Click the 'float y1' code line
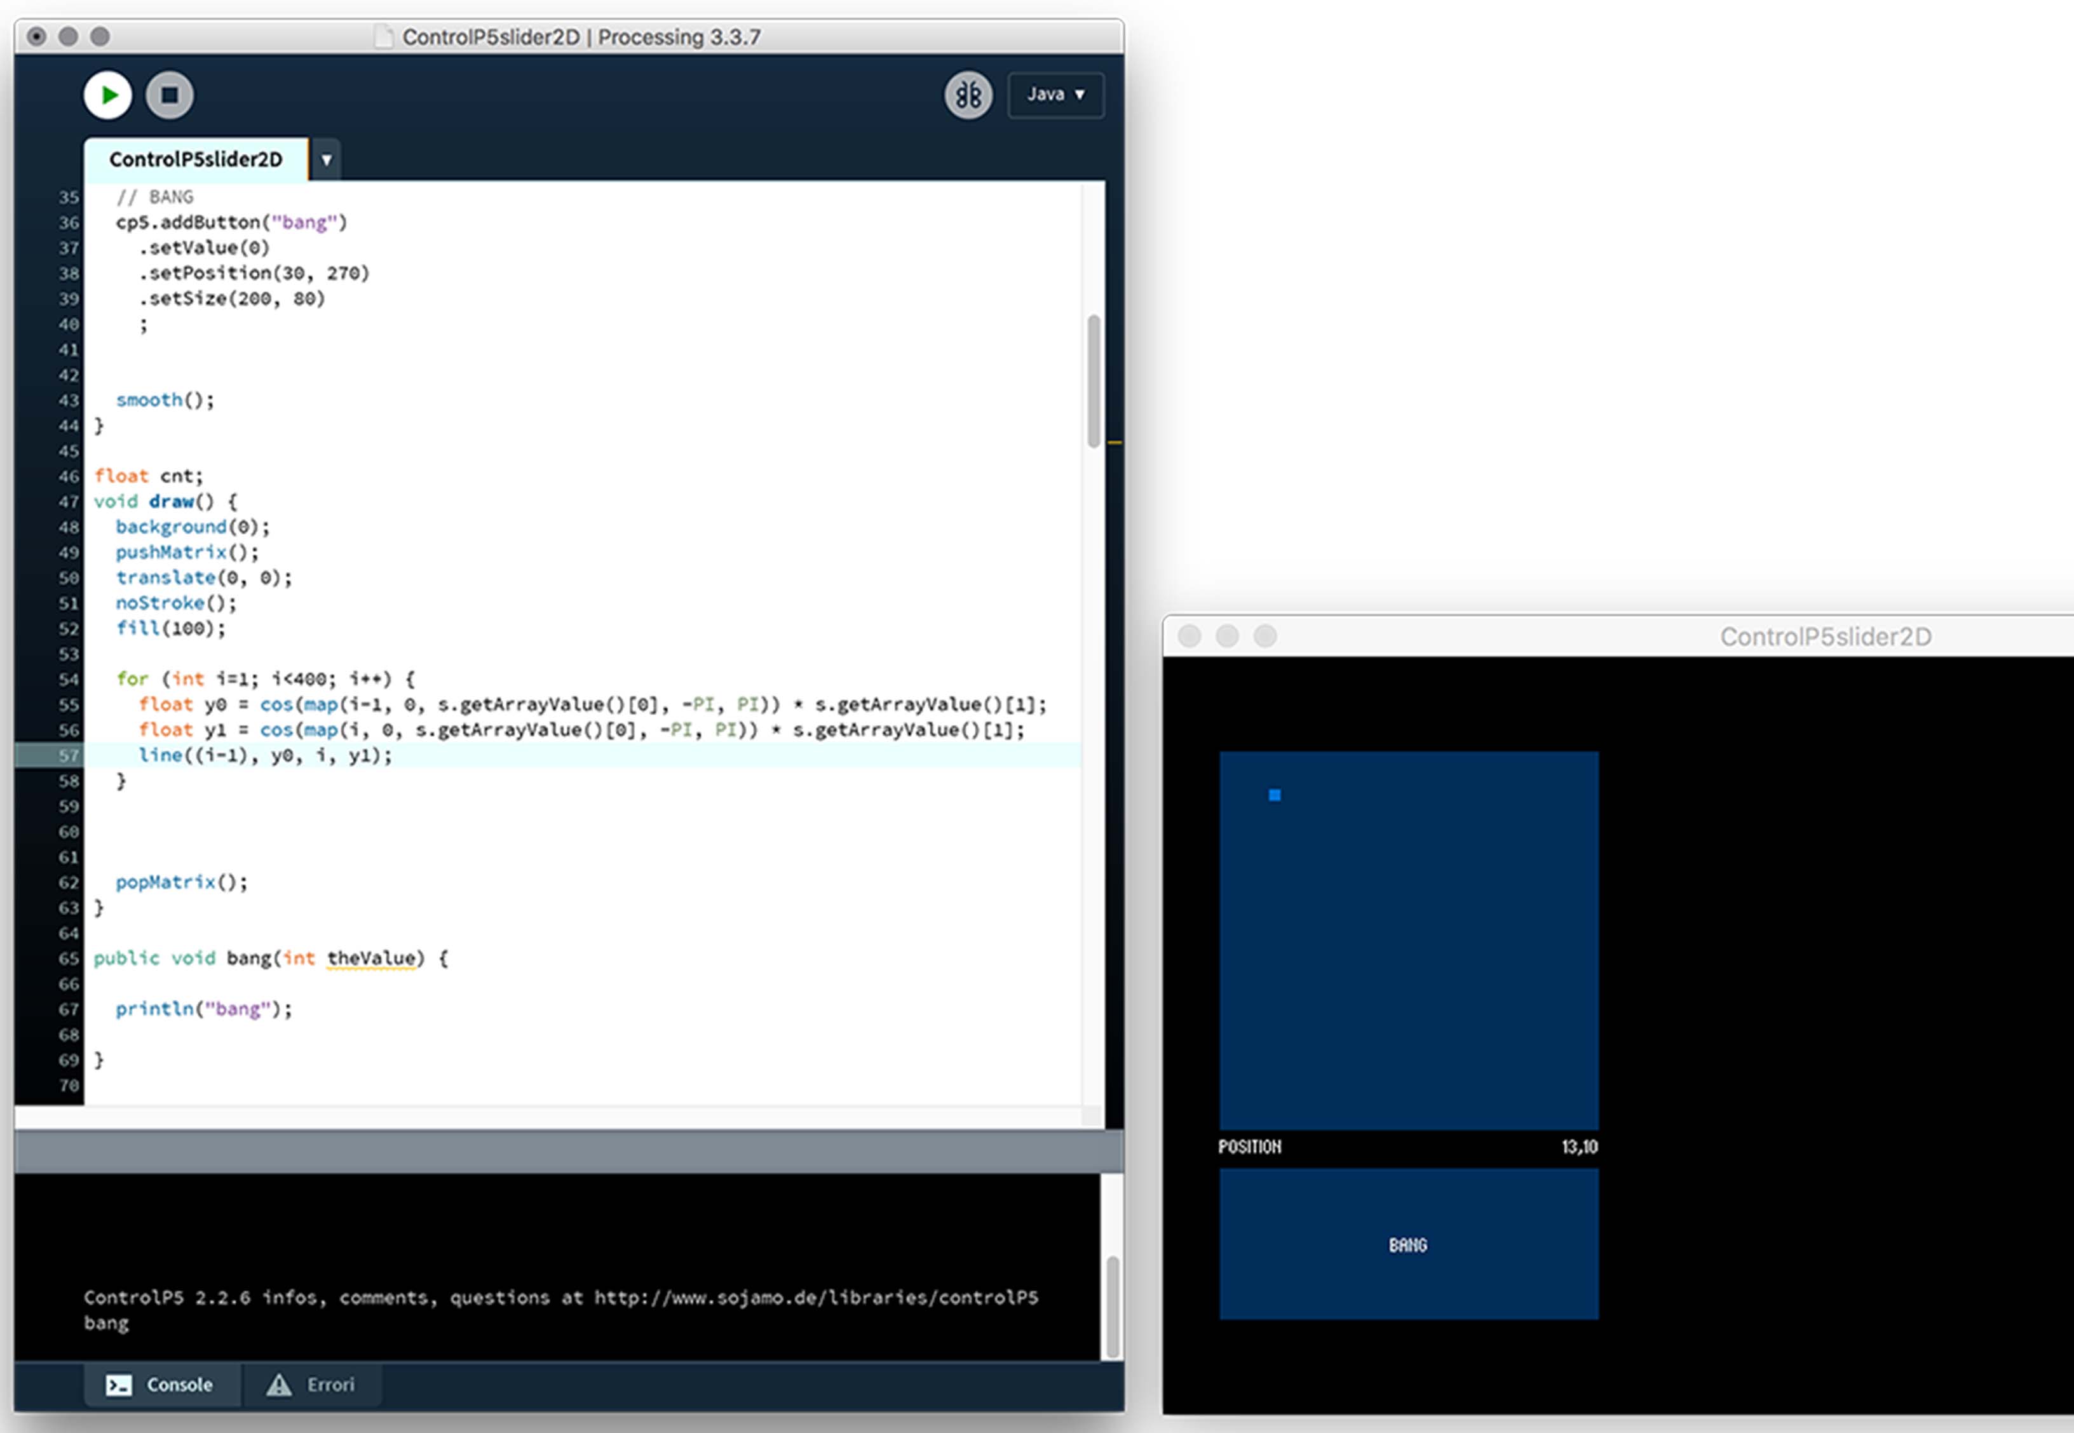Viewport: 2074px width, 1433px height. tap(581, 729)
